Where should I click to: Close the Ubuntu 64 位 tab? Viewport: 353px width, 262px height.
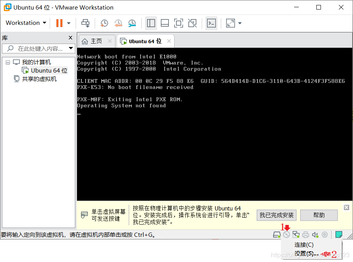[169, 41]
